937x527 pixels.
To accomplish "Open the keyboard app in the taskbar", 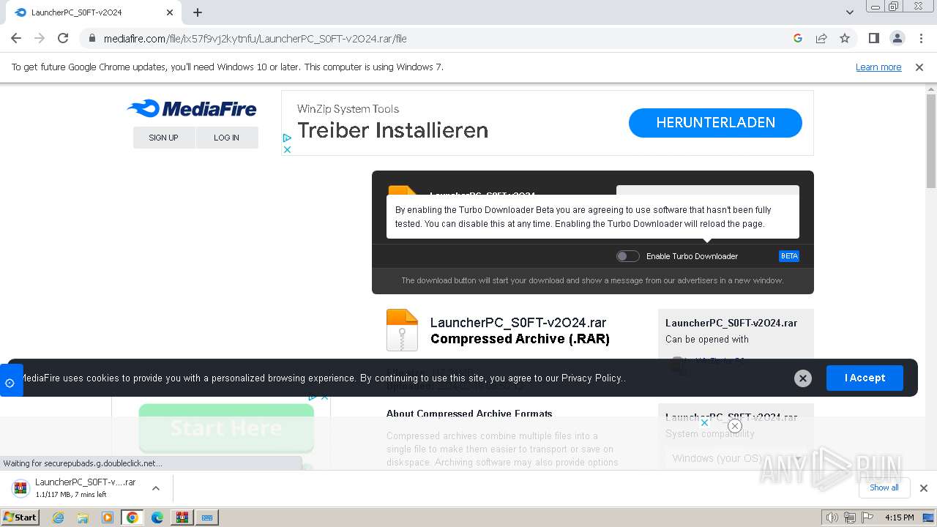I will 207,517.
